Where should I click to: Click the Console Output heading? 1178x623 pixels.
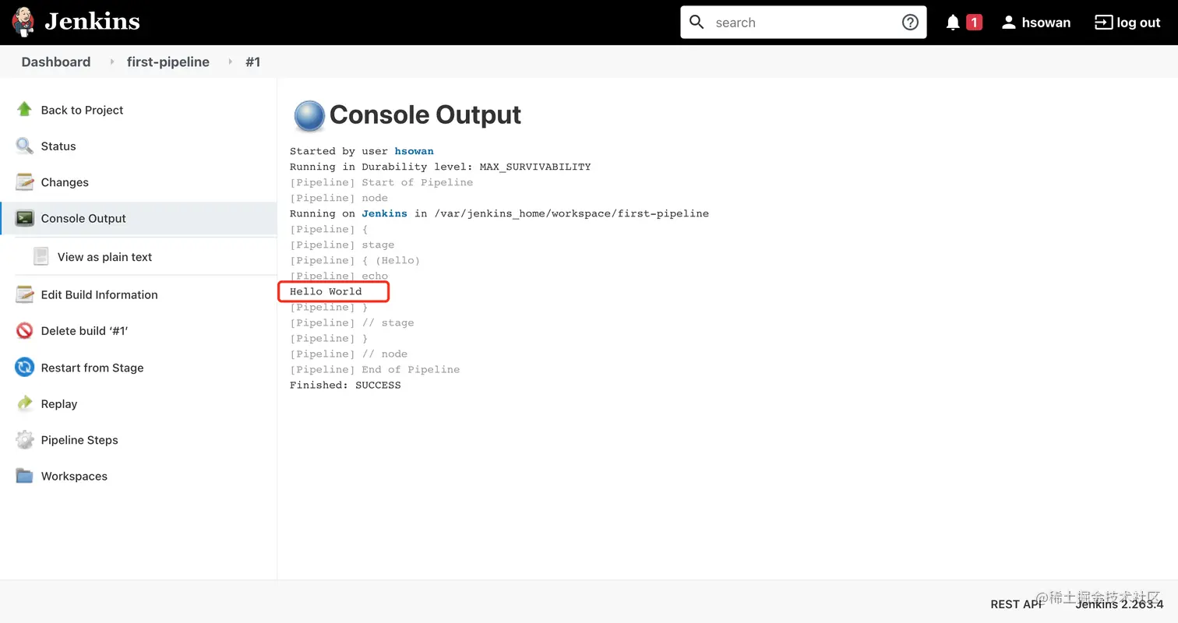pyautogui.click(x=425, y=114)
